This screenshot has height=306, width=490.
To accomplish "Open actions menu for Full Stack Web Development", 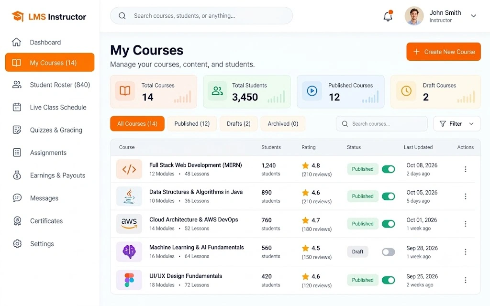I will pos(465,169).
